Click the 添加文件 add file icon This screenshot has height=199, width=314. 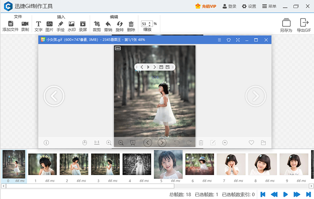coord(10,23)
